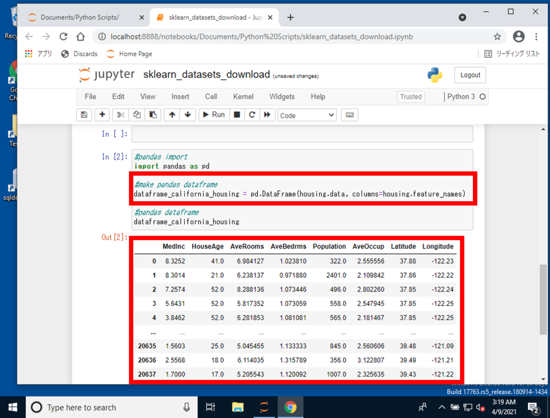
Task: Click the MedInc column header
Action: click(174, 246)
